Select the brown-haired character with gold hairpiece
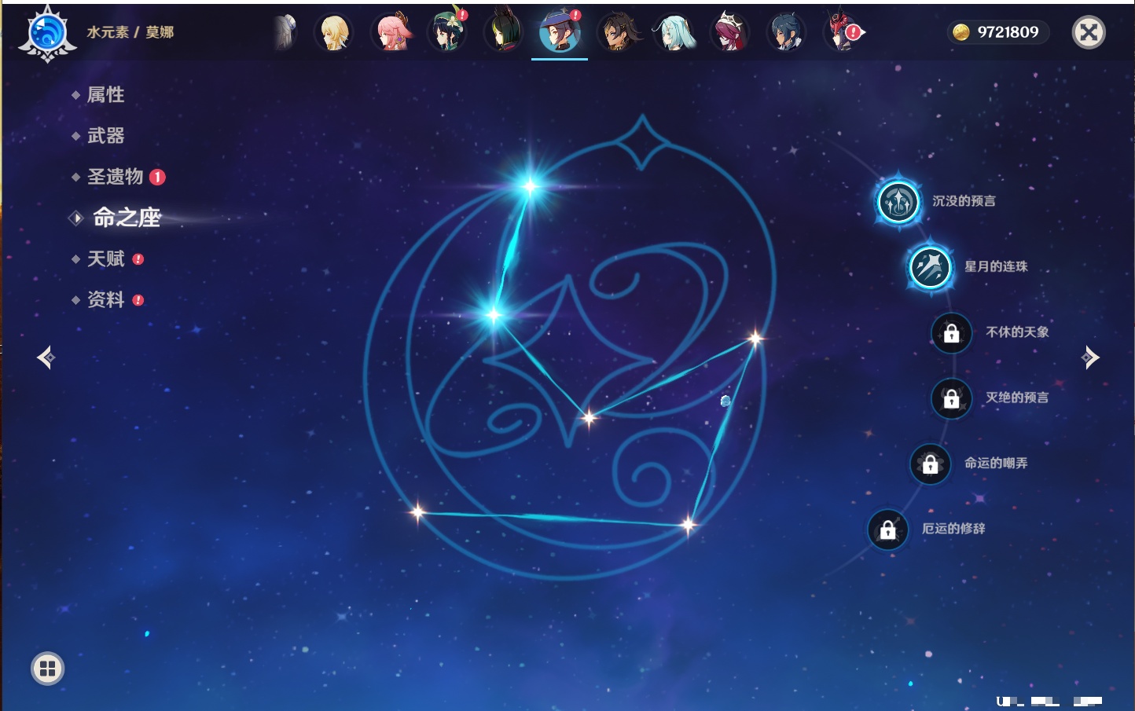Image resolution: width=1135 pixels, height=711 pixels. (x=617, y=32)
